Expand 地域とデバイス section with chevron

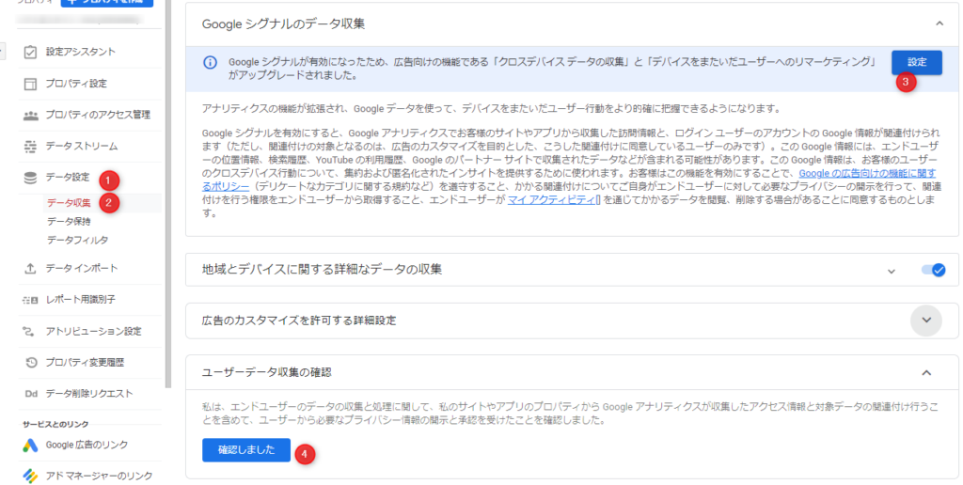pos(892,271)
